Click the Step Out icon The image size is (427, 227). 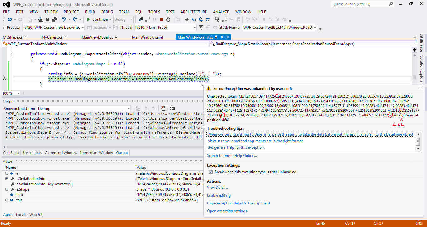(208, 19)
